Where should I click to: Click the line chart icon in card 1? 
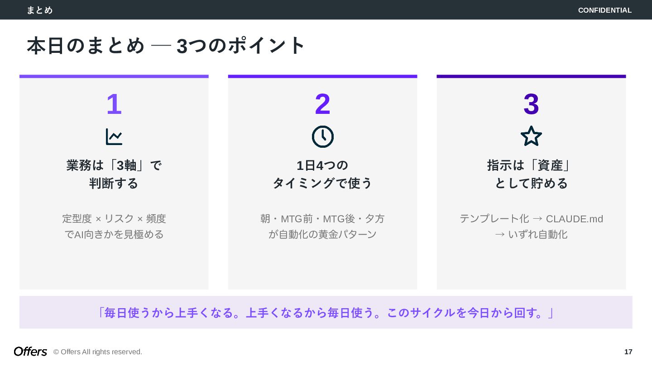click(114, 136)
